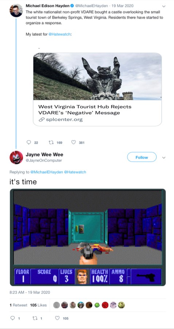The image size is (174, 329).
Task: View the 105 Likes list
Action: click(38, 305)
